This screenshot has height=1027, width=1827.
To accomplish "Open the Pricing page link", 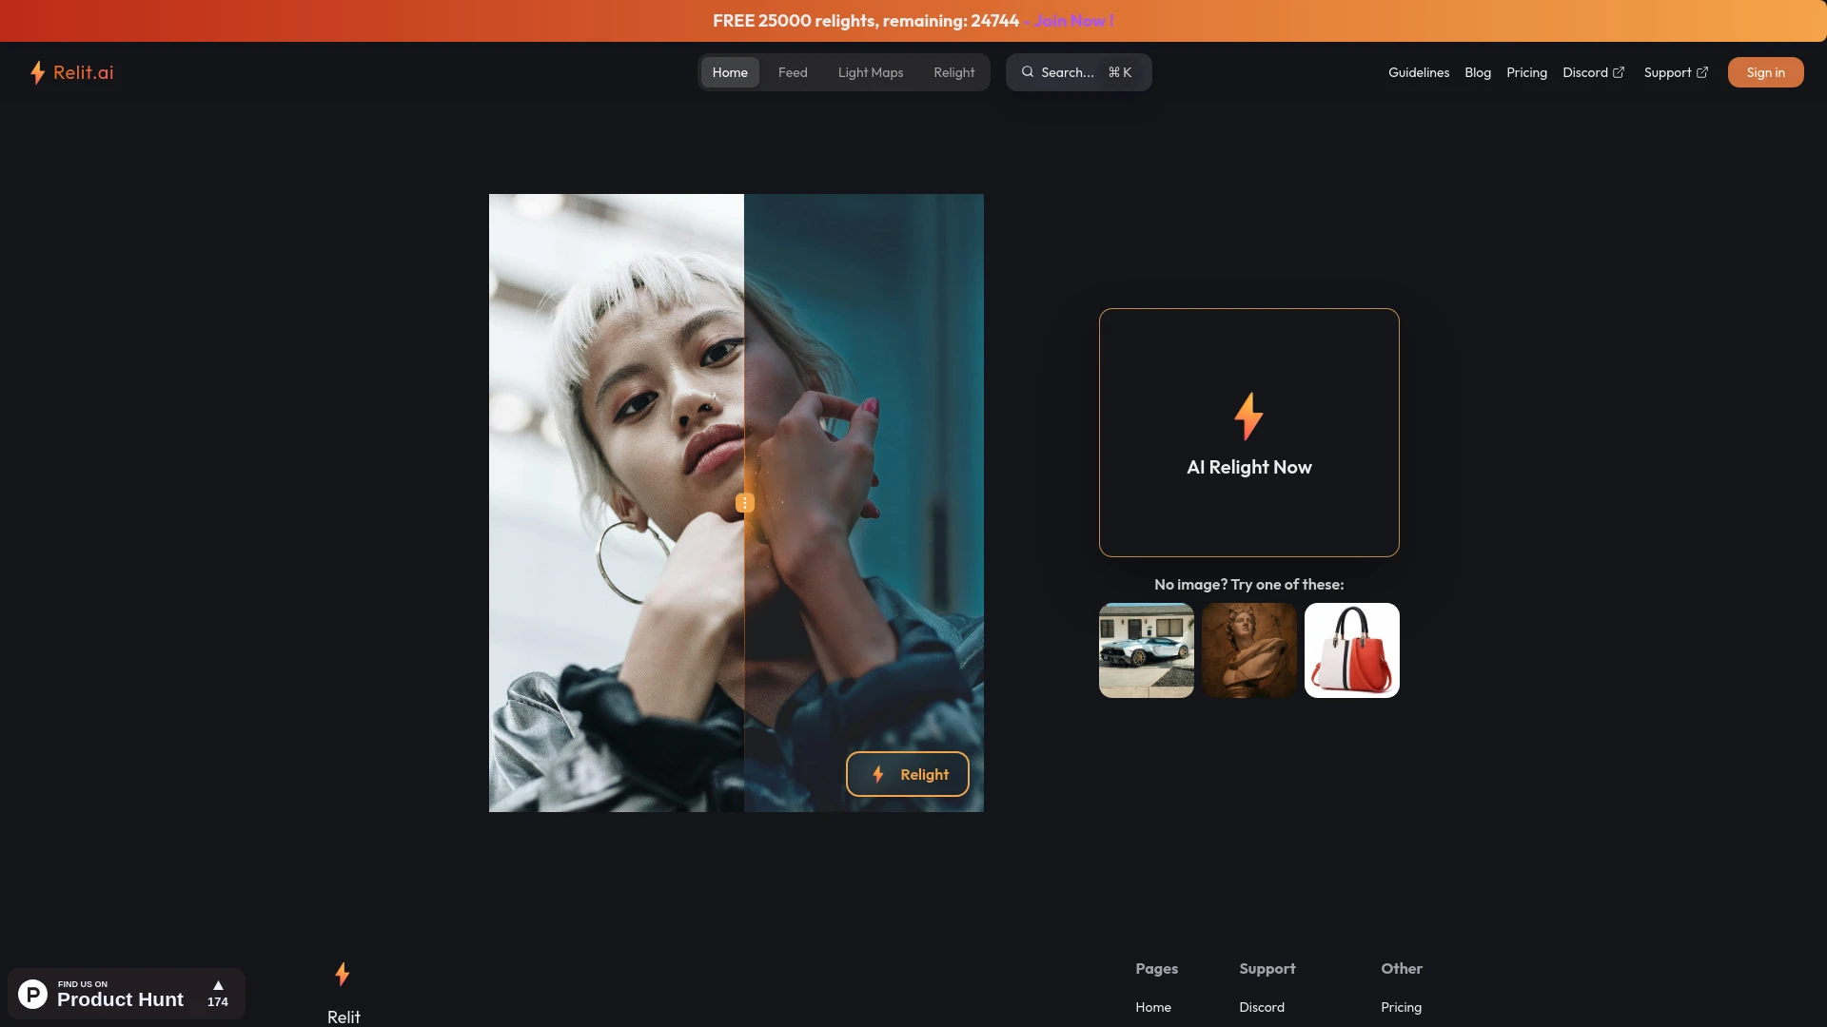I will [x=1526, y=72].
